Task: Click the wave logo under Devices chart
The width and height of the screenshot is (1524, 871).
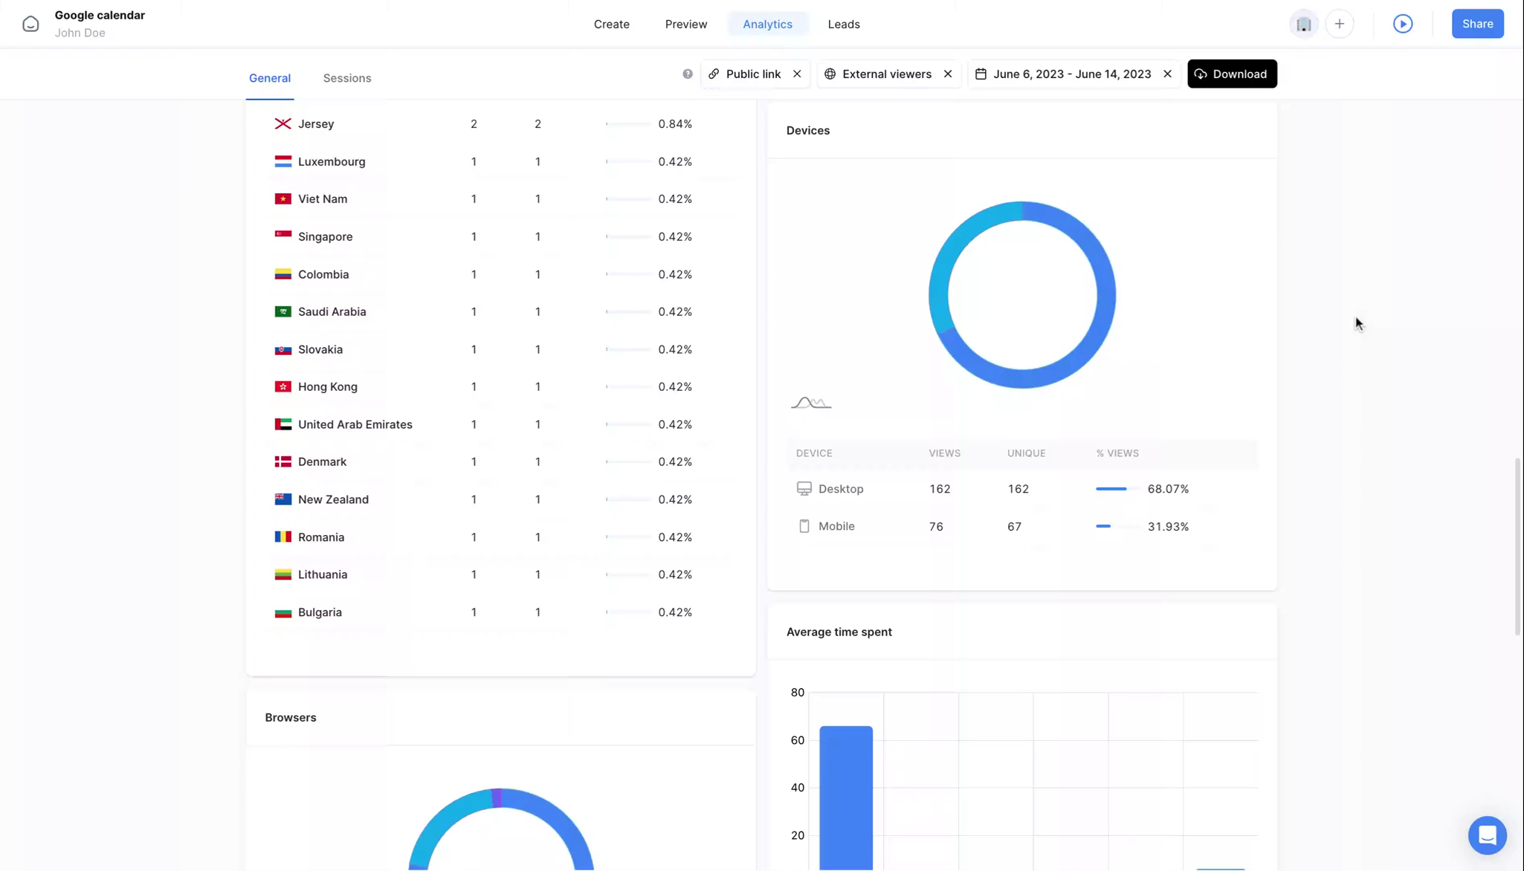Action: pyautogui.click(x=811, y=403)
